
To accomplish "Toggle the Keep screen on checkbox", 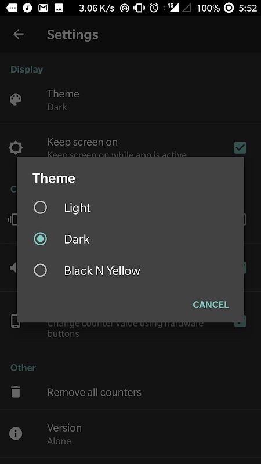I will point(240,148).
